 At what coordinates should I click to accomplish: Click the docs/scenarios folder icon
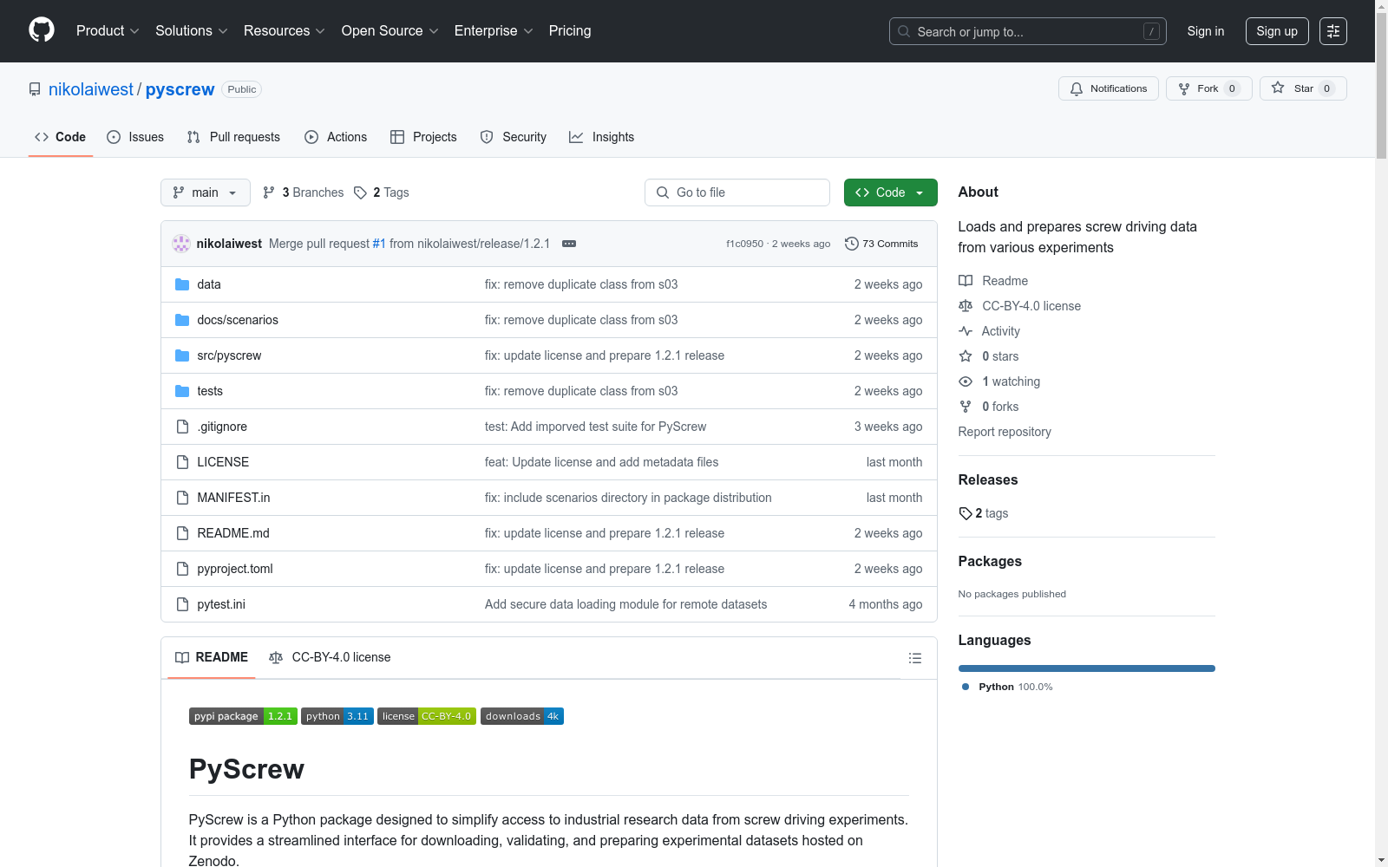tap(182, 320)
